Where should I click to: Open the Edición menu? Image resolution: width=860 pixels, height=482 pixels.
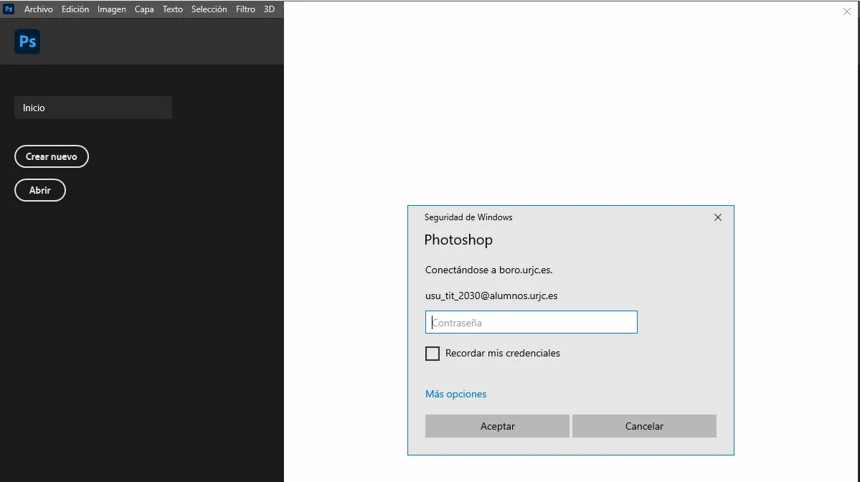point(75,9)
